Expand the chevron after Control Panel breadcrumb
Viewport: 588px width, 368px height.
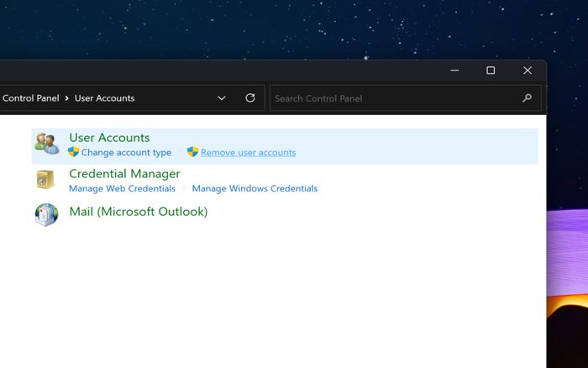click(x=67, y=98)
